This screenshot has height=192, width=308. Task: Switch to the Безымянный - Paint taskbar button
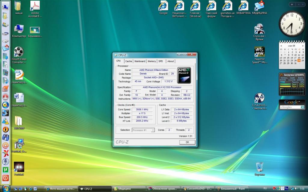coord(232,189)
